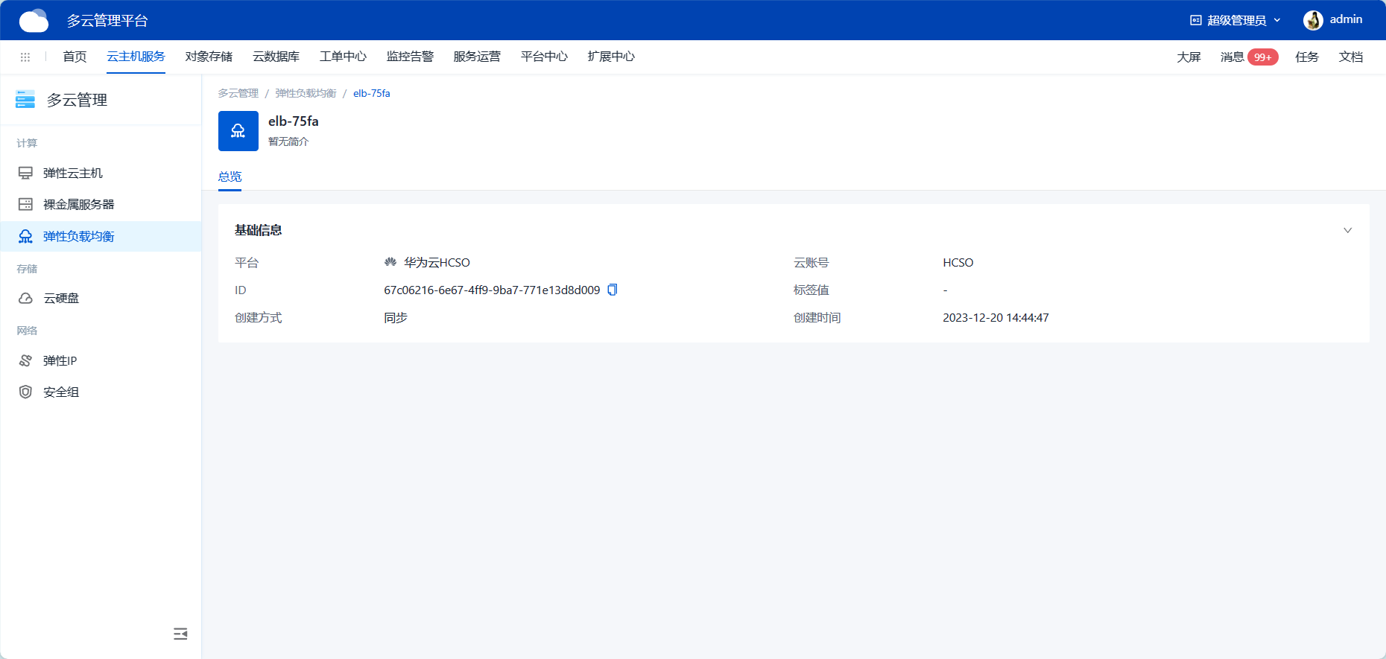This screenshot has height=659, width=1386.
Task: Collapse the sidebar with the fold icon
Action: pyautogui.click(x=180, y=634)
